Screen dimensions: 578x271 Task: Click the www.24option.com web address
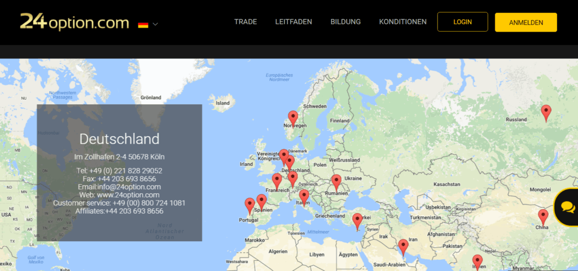[128, 195]
